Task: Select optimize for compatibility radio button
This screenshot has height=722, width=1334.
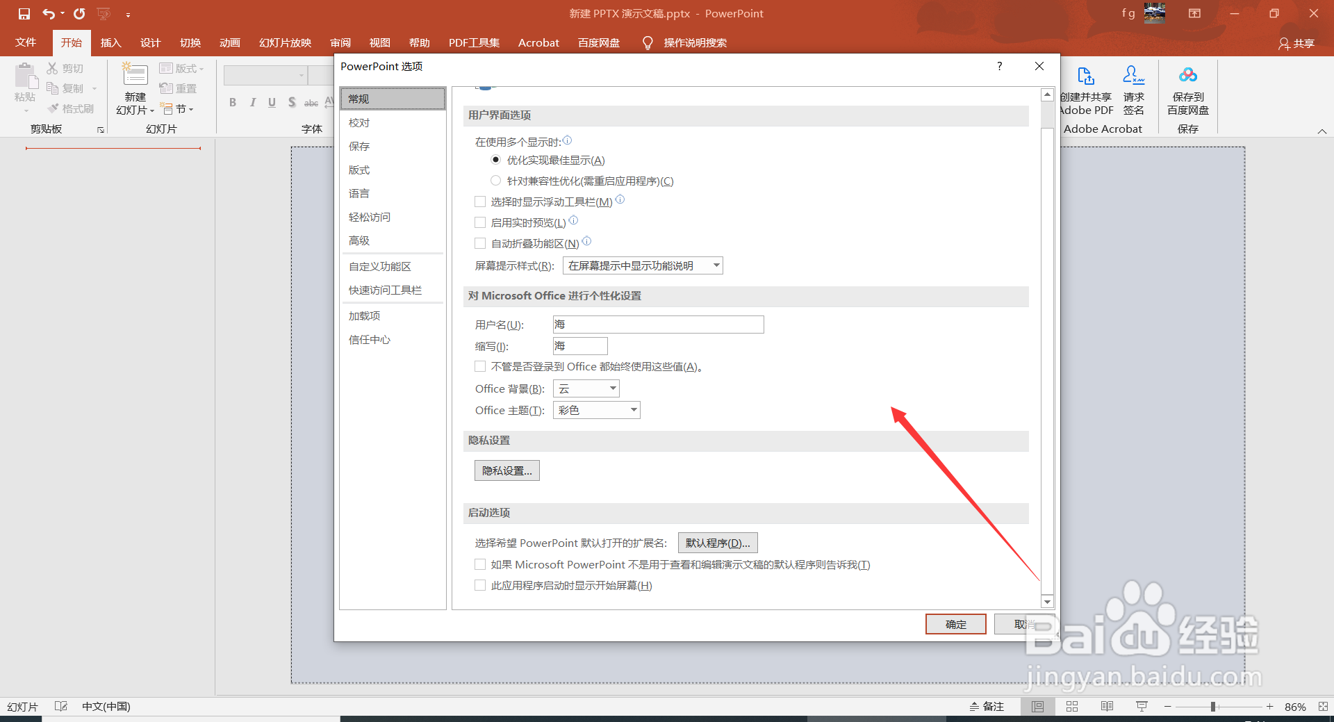Action: coord(495,181)
